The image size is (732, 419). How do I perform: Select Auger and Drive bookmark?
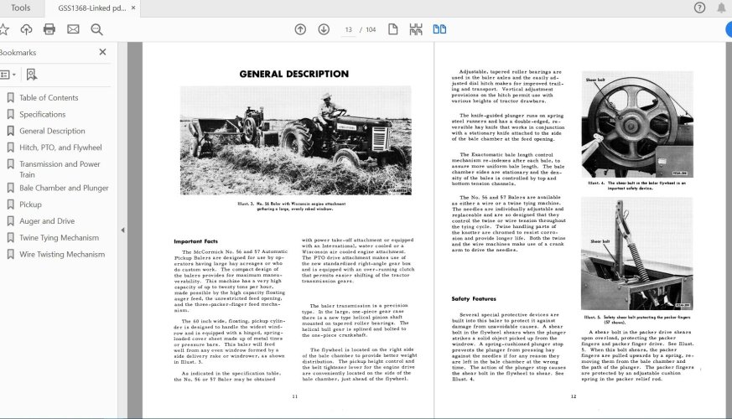point(47,221)
